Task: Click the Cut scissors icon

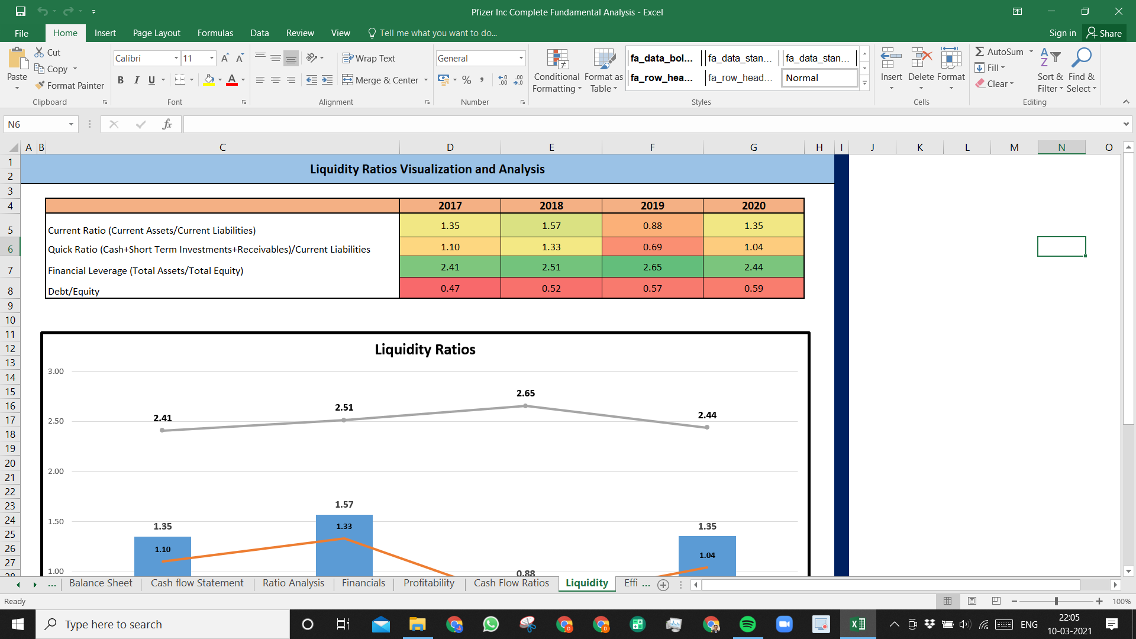Action: [x=40, y=52]
